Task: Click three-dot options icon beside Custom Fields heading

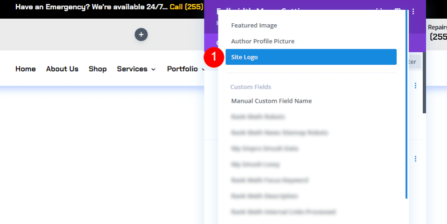Action: pos(415,86)
